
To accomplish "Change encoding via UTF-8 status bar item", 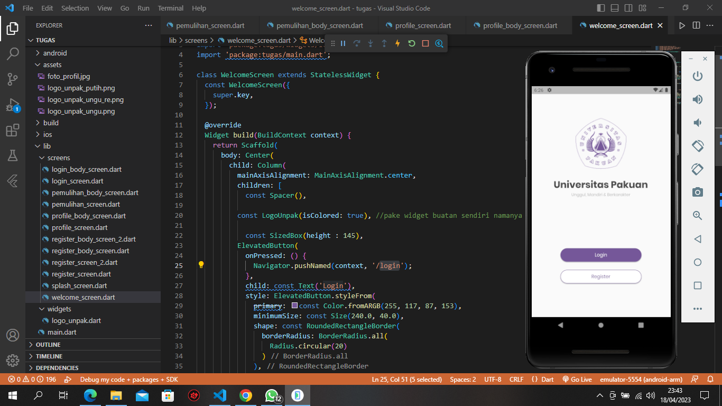I will 493,379.
